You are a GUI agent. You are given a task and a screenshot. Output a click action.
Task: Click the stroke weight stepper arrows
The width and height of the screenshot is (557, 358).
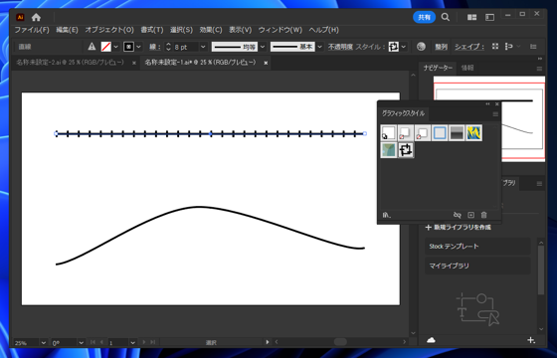point(168,47)
